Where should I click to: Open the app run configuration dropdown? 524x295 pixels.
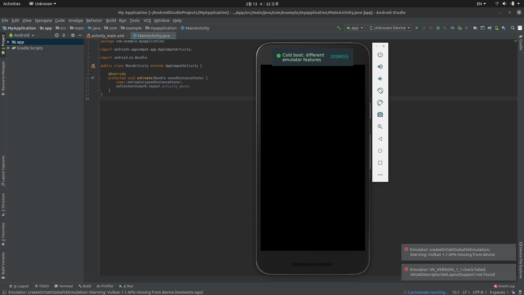(x=355, y=28)
